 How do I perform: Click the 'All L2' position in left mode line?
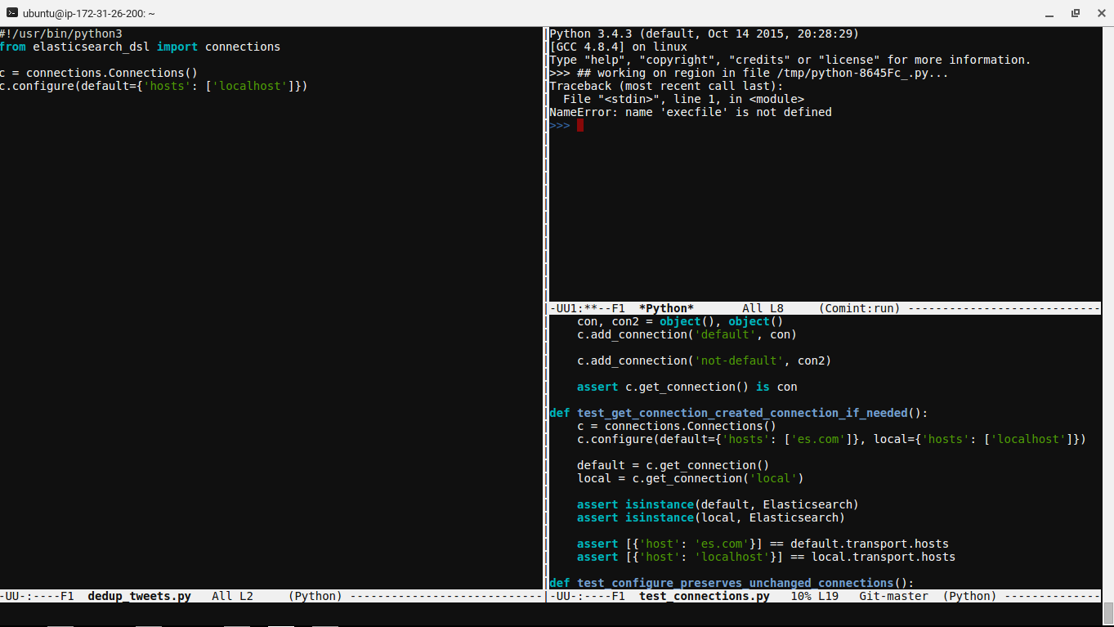click(232, 596)
